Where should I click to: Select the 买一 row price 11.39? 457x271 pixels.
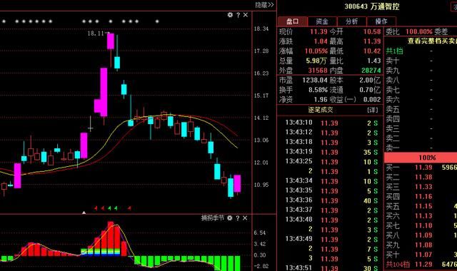coord(423,168)
